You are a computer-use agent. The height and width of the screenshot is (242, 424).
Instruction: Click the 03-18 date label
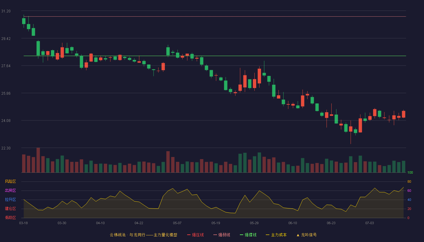click(x=23, y=223)
